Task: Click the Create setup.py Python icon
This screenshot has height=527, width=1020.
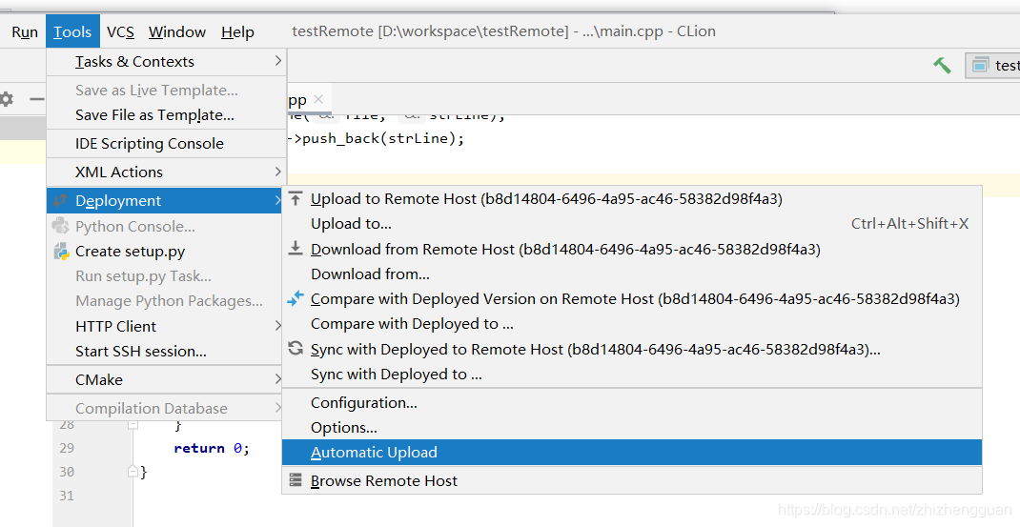Action: pos(61,252)
